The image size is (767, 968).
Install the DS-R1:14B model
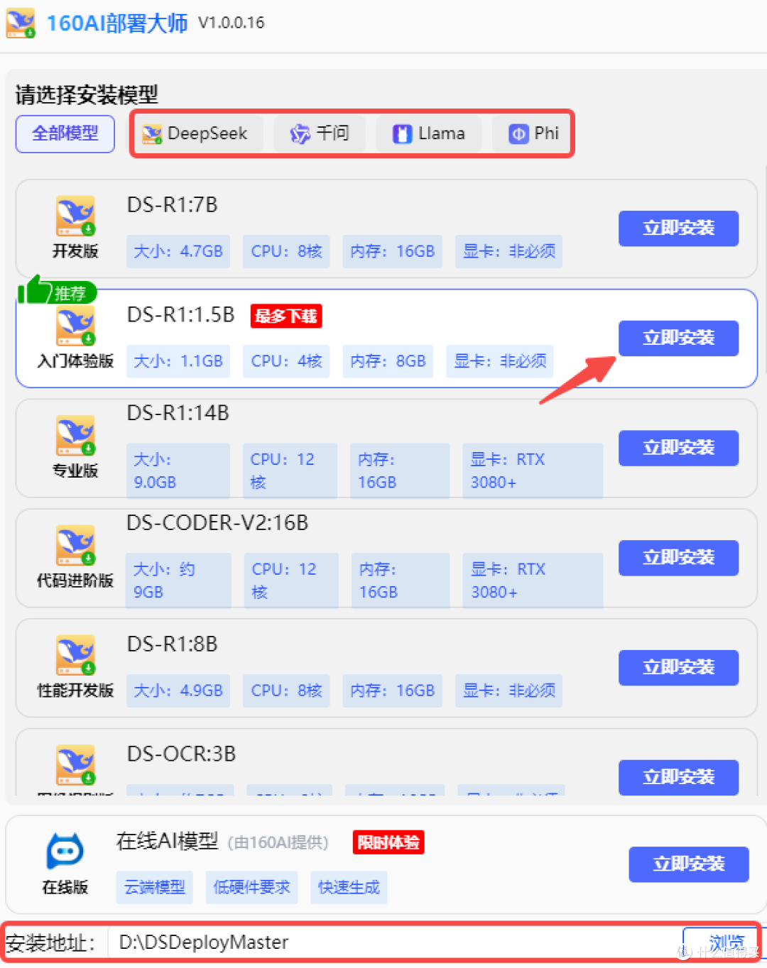678,449
